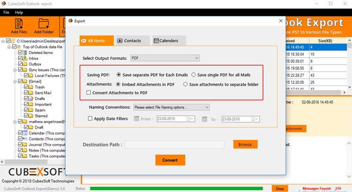Screen dimensions: 352x192
Task: Click the Destination Path input field
Action: tap(174, 145)
